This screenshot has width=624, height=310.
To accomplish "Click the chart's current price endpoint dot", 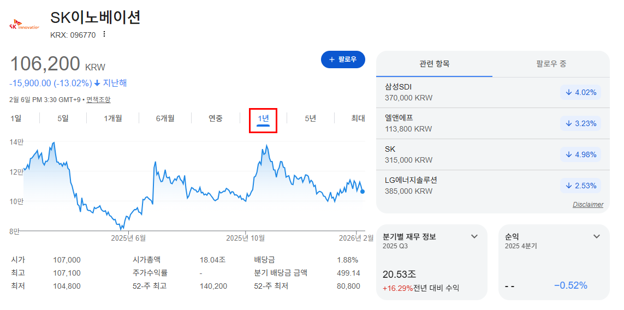I will pyautogui.click(x=362, y=192).
